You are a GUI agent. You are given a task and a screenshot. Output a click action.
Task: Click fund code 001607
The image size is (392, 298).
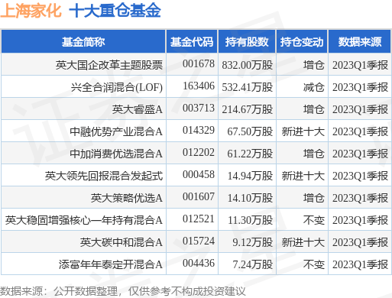pos(199,196)
